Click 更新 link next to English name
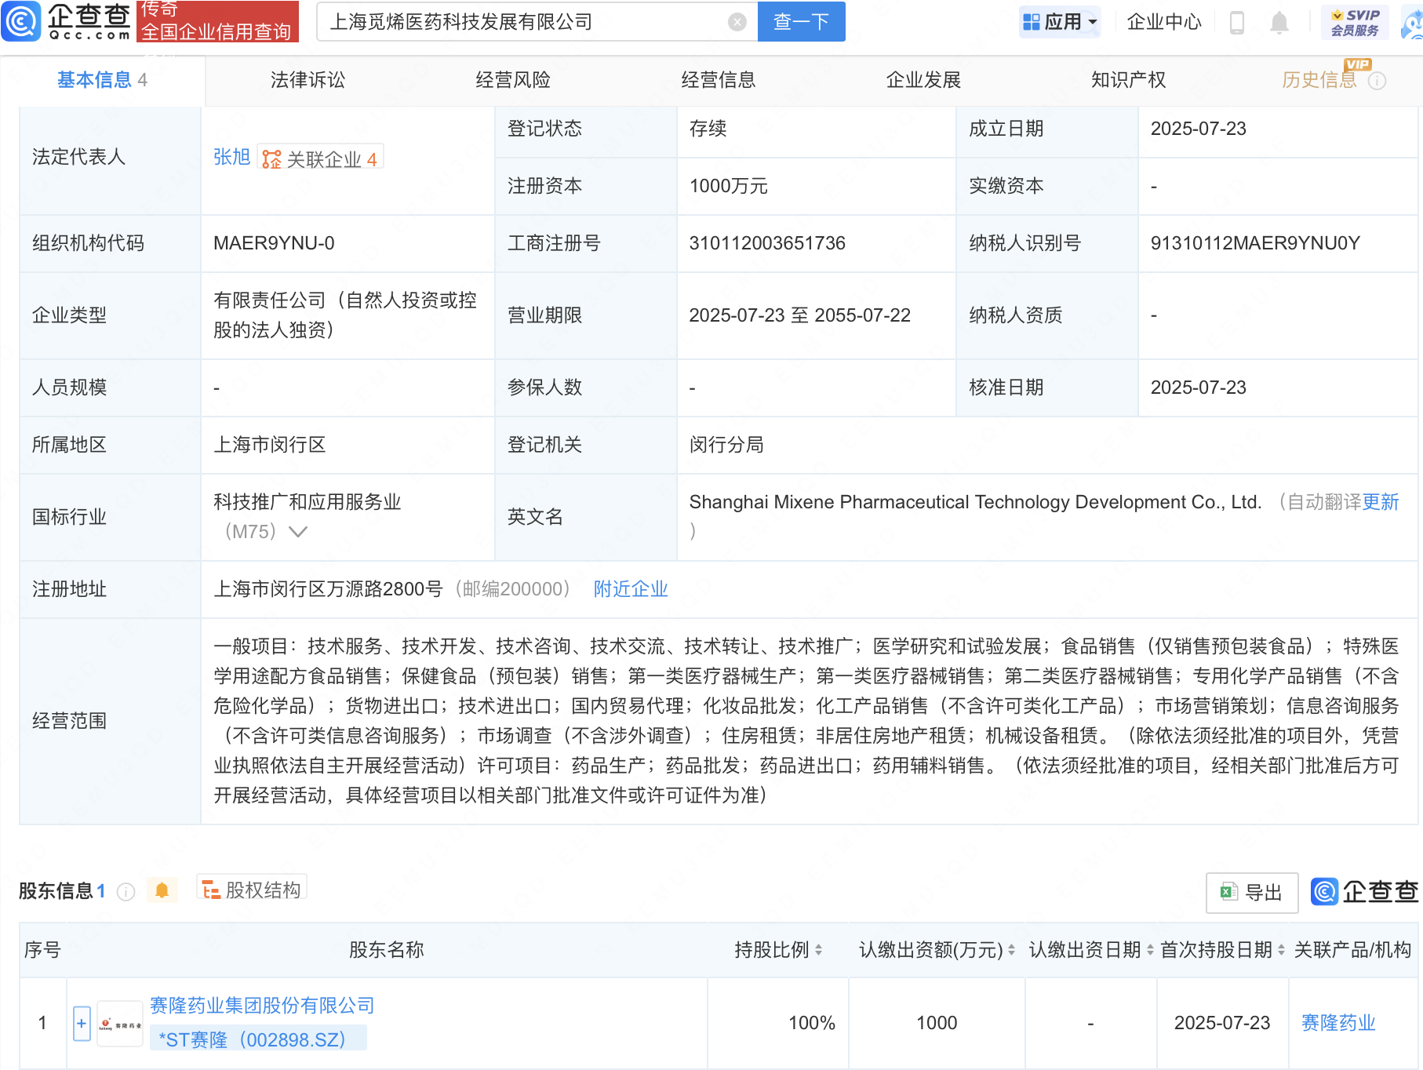The height and width of the screenshot is (1070, 1423). [1381, 502]
